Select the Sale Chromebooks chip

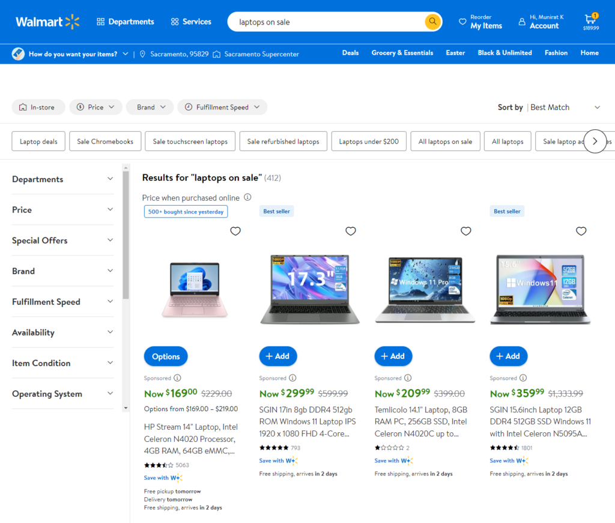(x=105, y=141)
